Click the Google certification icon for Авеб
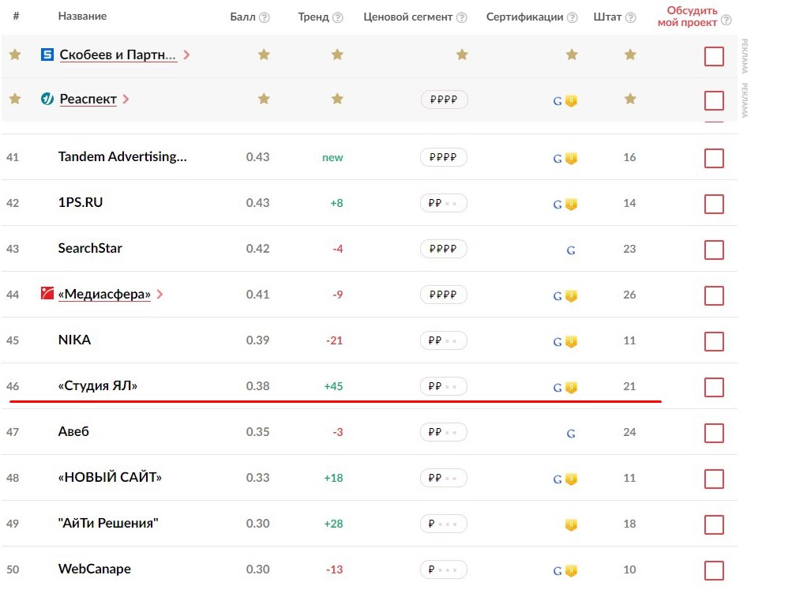Image resolution: width=792 pixels, height=590 pixels. pyautogui.click(x=571, y=434)
